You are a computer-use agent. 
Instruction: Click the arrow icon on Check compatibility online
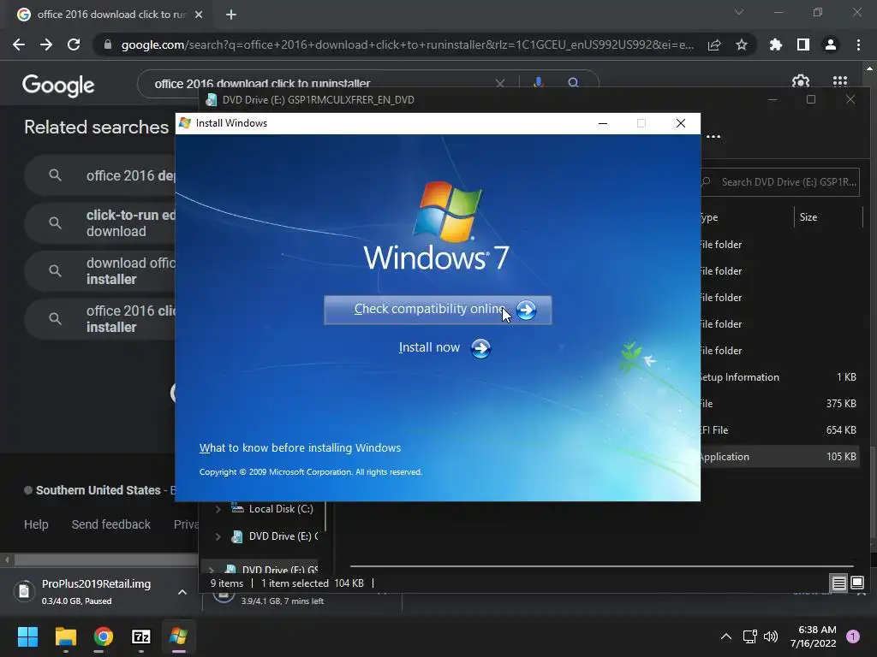[x=526, y=310]
